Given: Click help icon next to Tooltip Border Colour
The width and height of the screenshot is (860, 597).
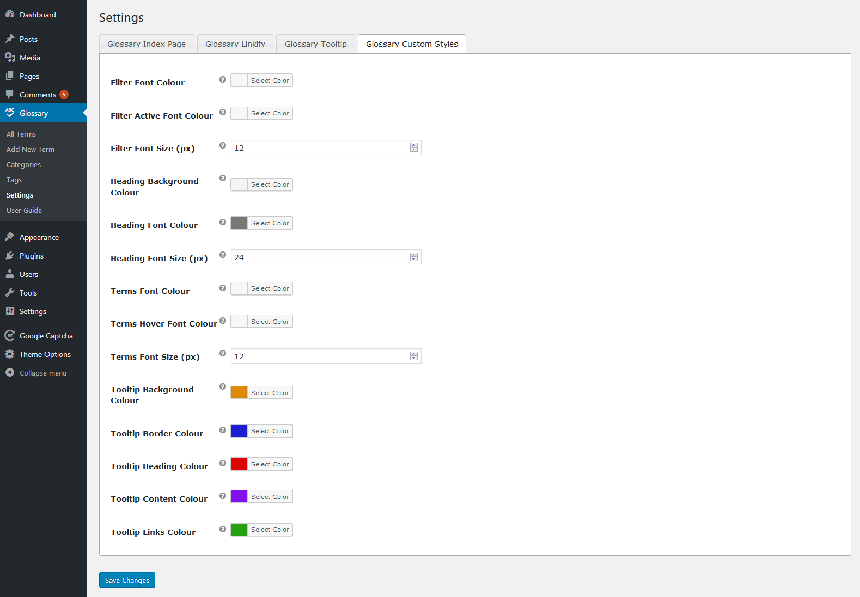Looking at the screenshot, I should [x=223, y=430].
